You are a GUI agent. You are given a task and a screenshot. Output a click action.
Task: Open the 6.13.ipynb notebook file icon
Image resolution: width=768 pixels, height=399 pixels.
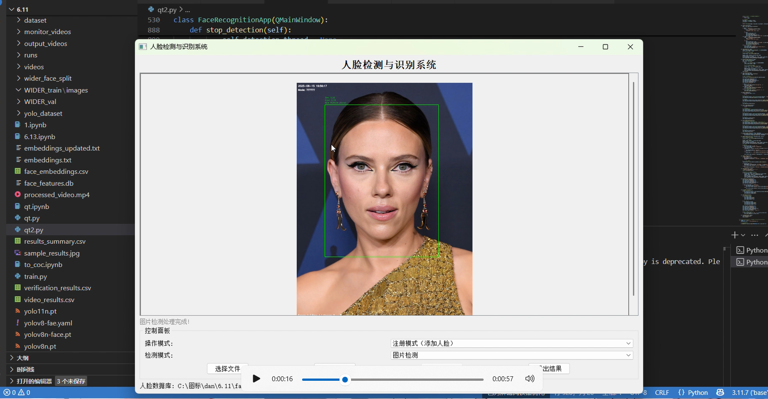click(x=18, y=137)
